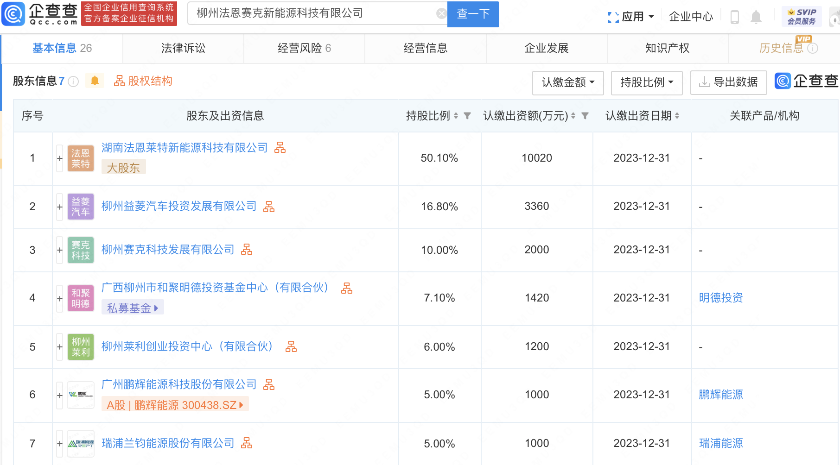Switch to the 法律诉讼 tab

point(184,48)
